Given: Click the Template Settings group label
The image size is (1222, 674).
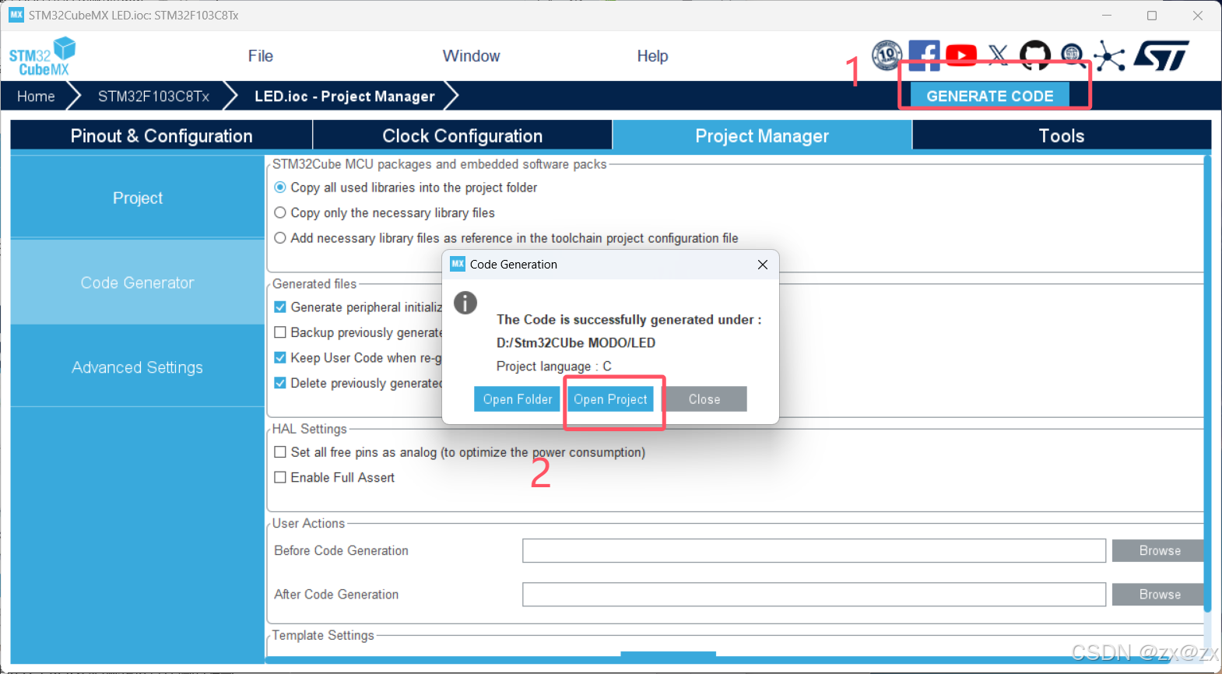Looking at the screenshot, I should coord(323,635).
